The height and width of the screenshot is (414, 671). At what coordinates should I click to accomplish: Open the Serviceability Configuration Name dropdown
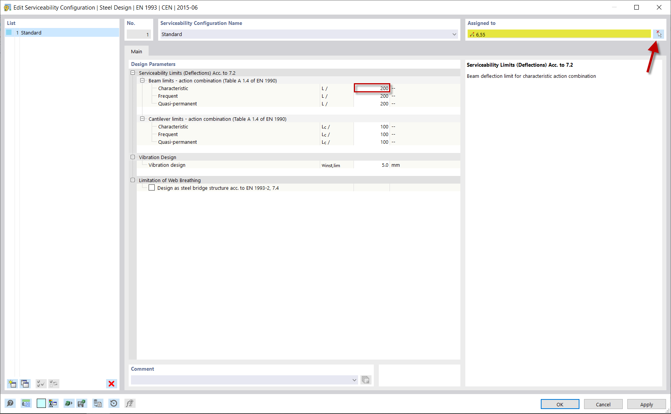(454, 34)
